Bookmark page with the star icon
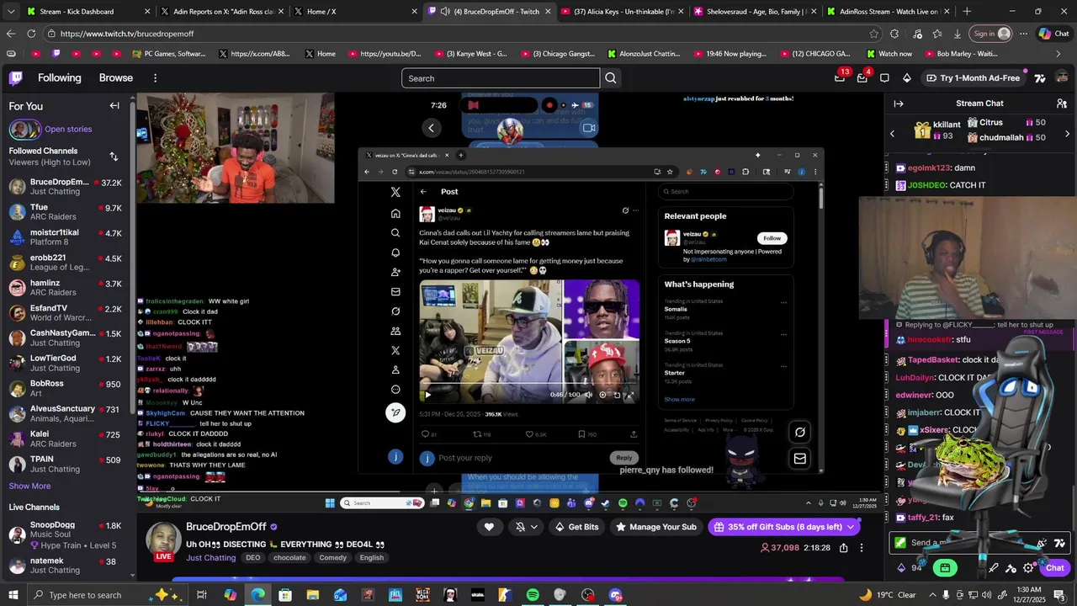 pyautogui.click(x=874, y=34)
